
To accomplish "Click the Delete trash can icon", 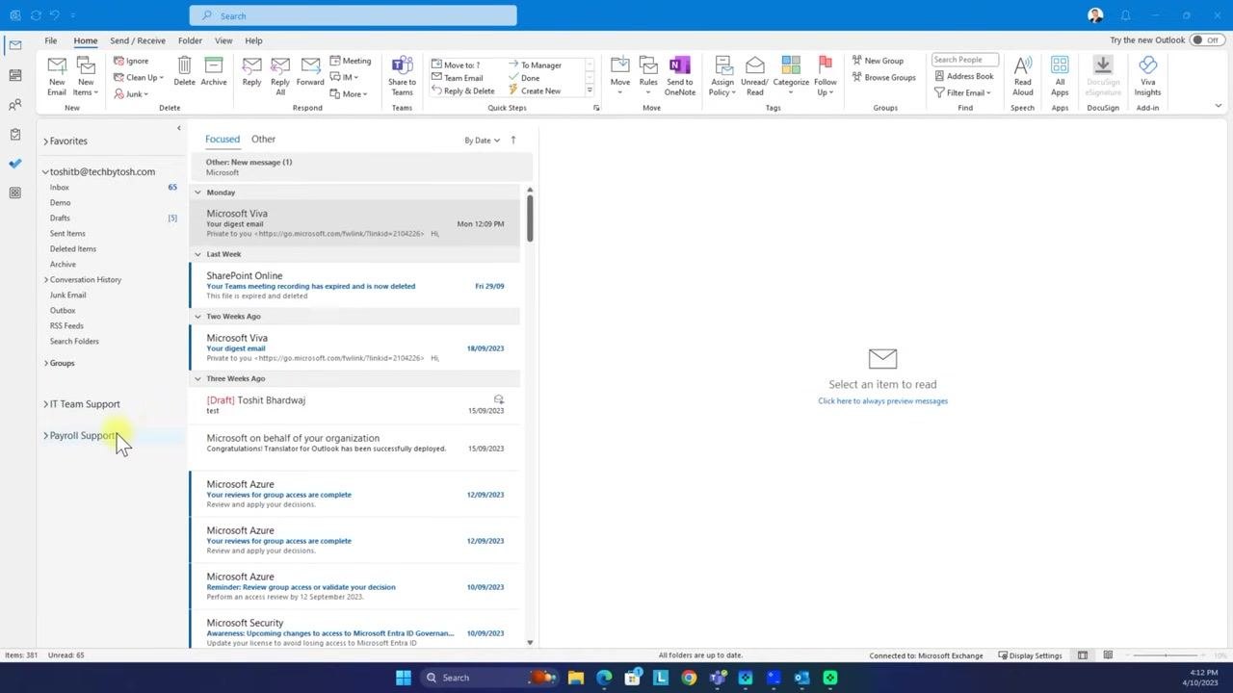I will (x=184, y=65).
